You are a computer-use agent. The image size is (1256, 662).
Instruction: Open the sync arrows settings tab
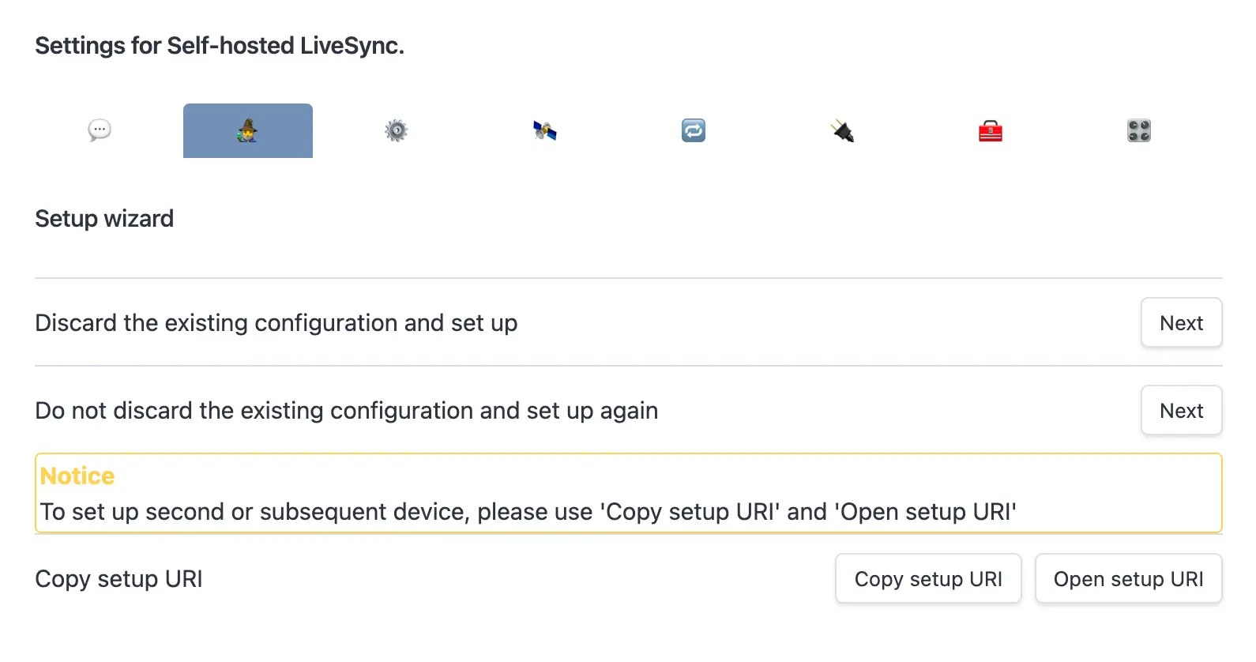(694, 130)
